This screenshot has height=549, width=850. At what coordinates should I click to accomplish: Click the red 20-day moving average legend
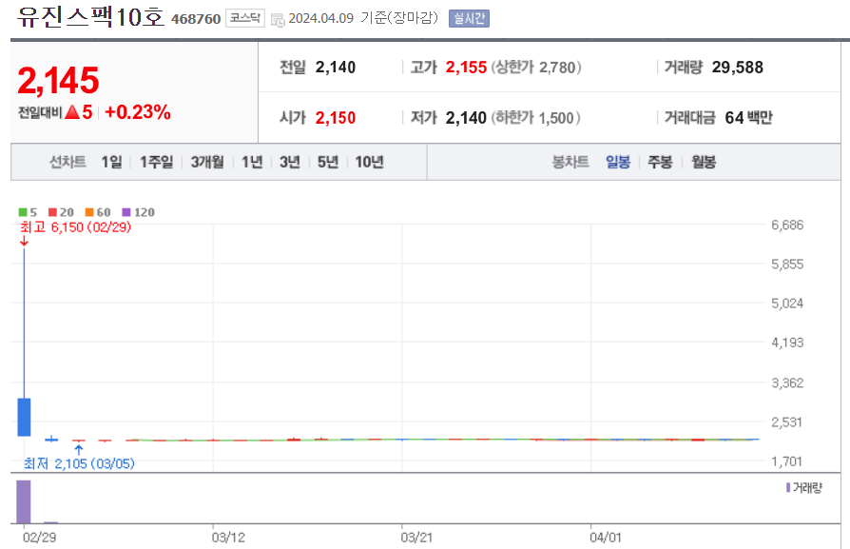point(61,212)
